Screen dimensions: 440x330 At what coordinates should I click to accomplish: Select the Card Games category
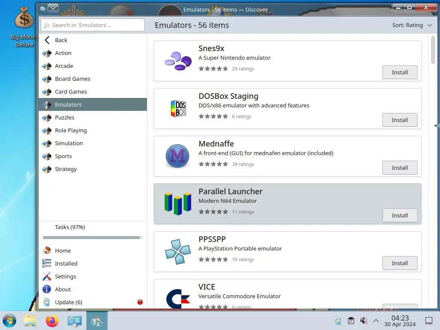(x=93, y=92)
